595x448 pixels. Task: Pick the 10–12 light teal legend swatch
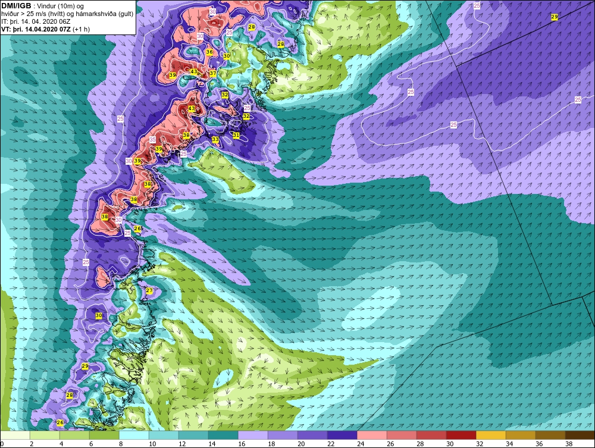coord(164,435)
